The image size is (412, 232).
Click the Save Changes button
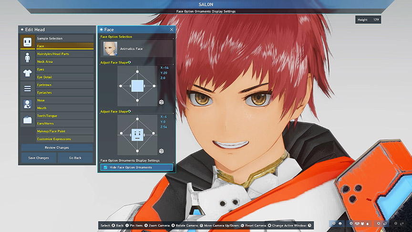tap(38, 158)
